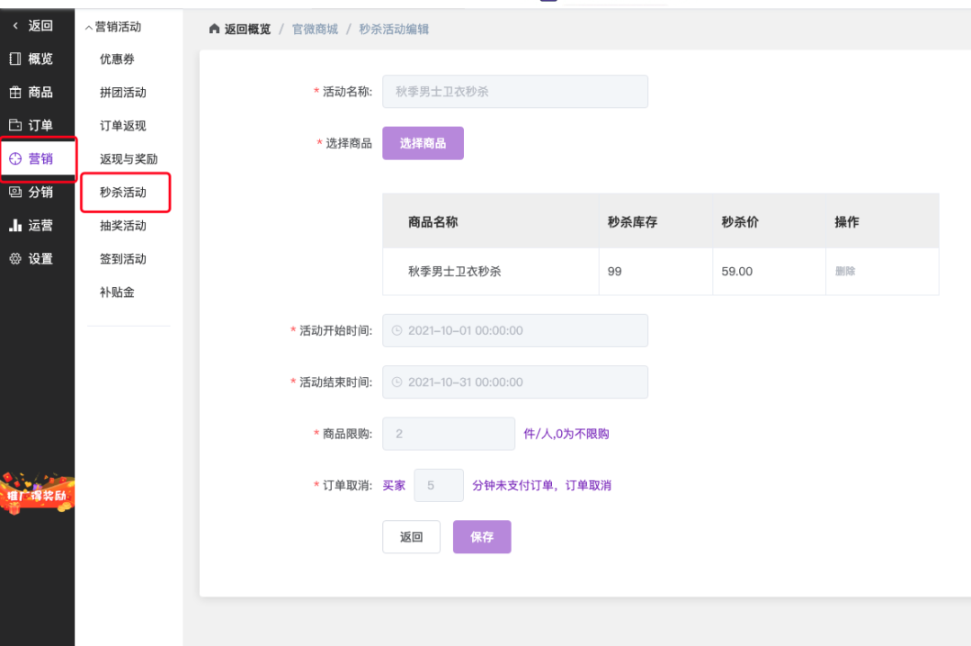Open 优惠券 submenu item
Viewport: 971px width, 646px height.
117,58
